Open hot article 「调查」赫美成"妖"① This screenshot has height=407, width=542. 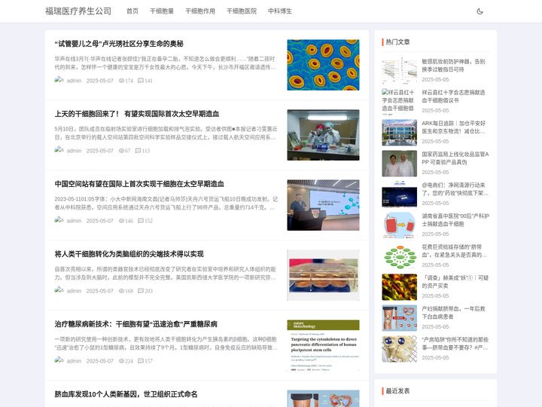(x=455, y=282)
